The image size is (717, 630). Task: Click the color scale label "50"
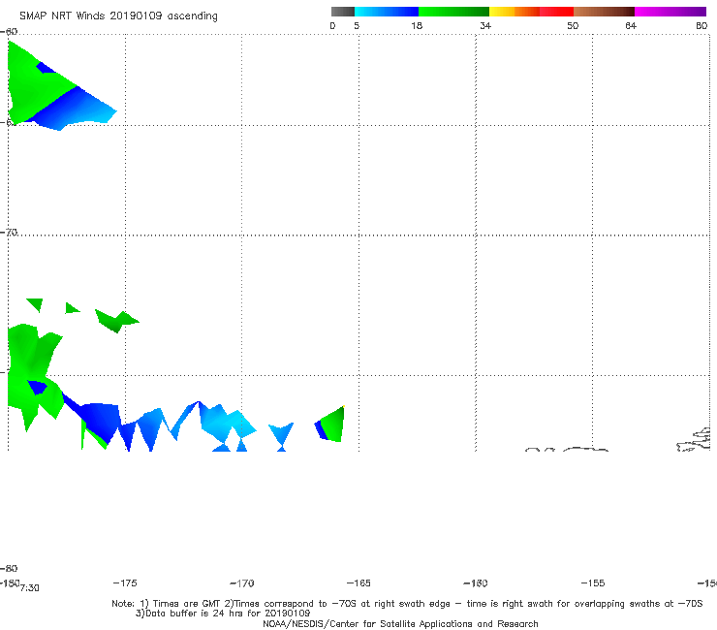(x=573, y=25)
